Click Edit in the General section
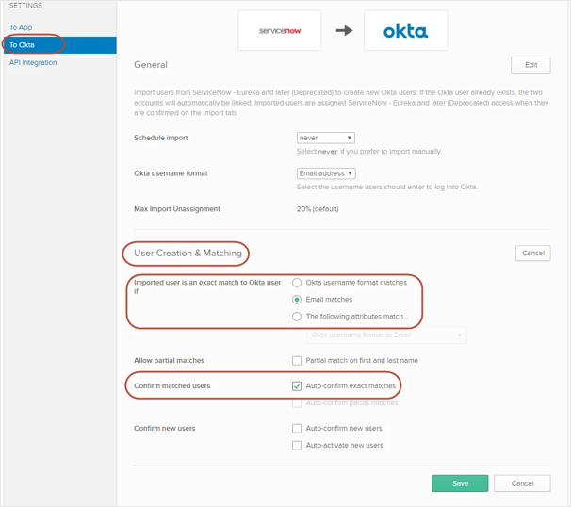This screenshot has height=507, width=571. tap(530, 65)
